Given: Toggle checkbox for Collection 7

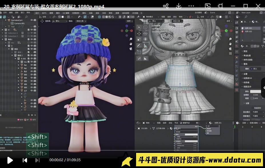Looking at the screenshot, I should (x=29, y=36).
